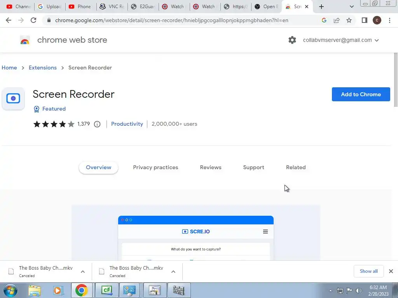Open a new browser tab

321,7
